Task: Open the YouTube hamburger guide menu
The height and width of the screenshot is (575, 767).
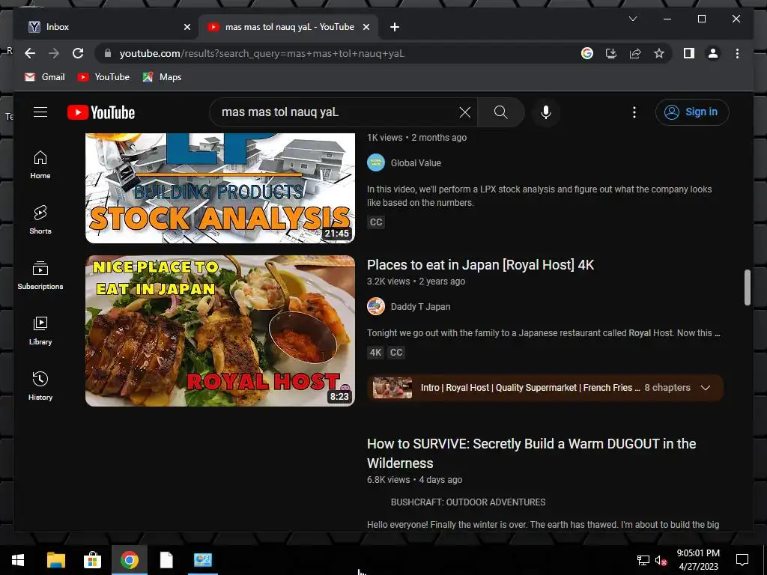Action: click(40, 112)
